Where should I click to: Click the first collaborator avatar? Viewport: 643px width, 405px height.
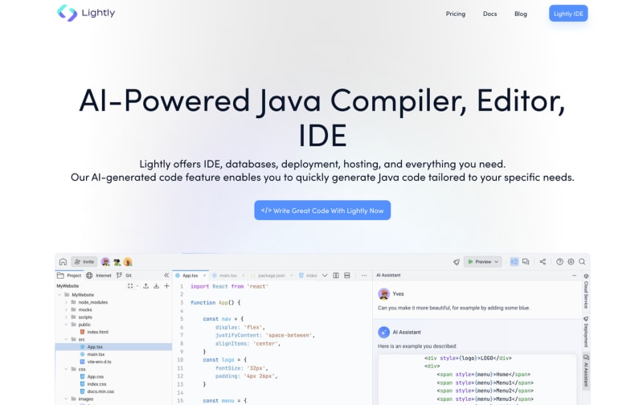click(105, 261)
